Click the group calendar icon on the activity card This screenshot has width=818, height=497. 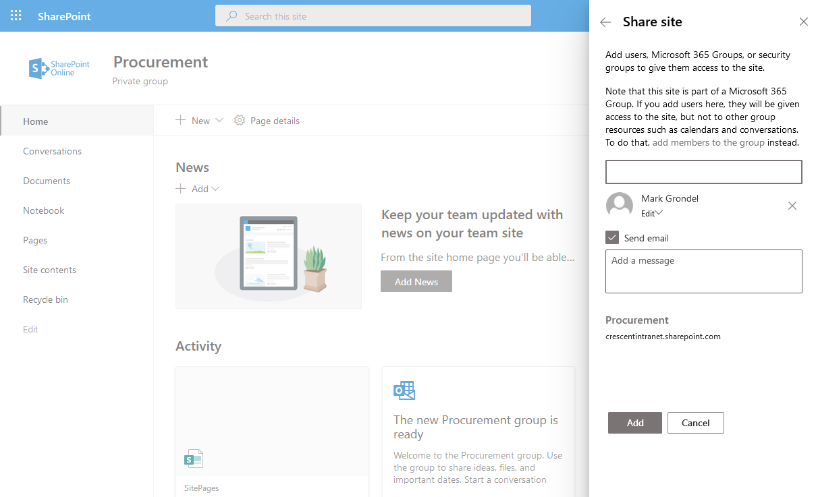point(404,390)
